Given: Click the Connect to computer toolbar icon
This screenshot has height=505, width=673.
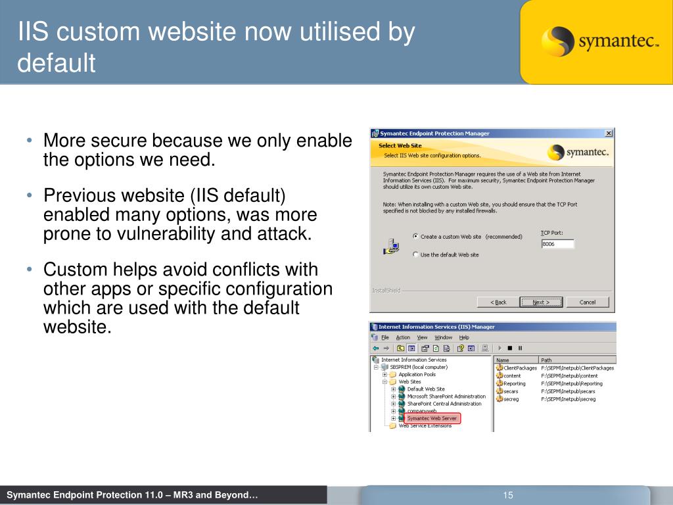Looking at the screenshot, I should point(485,349).
